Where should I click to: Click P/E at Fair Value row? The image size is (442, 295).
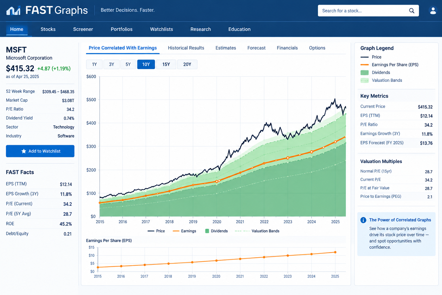(397, 188)
